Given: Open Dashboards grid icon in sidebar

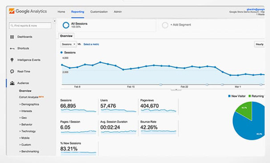Looking at the screenshot, I should click(12, 37).
